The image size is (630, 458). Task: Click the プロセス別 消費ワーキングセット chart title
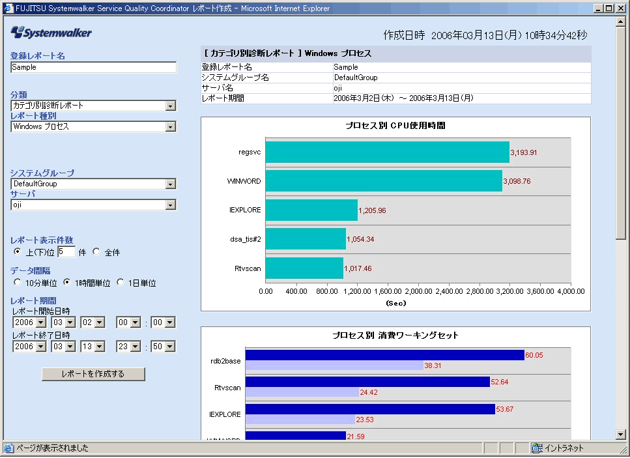[x=395, y=336]
